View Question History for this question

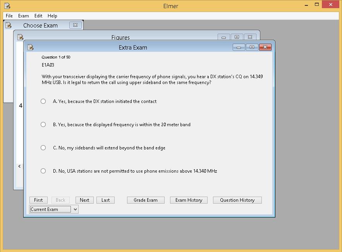[x=237, y=200]
